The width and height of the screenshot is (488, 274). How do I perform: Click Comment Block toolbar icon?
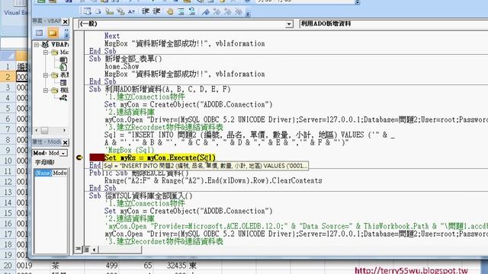click(181, 11)
